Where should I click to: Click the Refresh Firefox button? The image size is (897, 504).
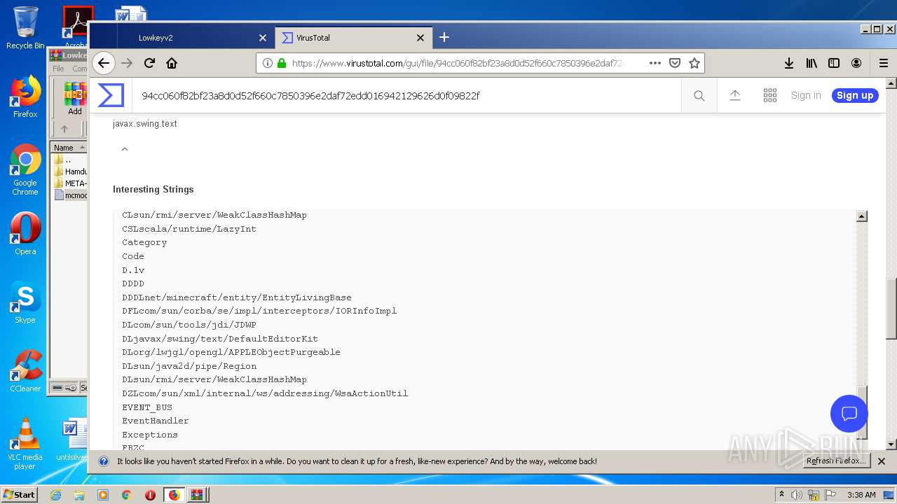click(837, 461)
